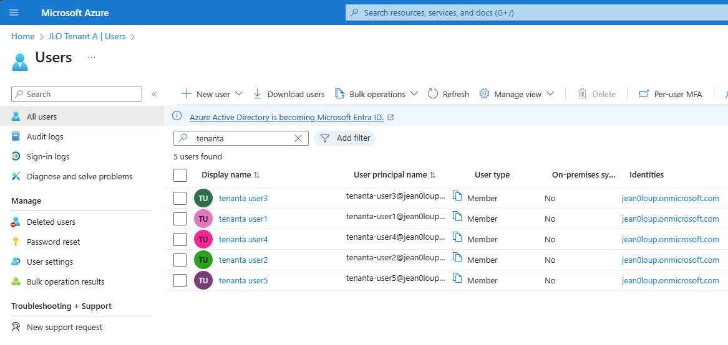Click identity link in tenanta user5 row
This screenshot has width=728, height=345.
(x=671, y=281)
